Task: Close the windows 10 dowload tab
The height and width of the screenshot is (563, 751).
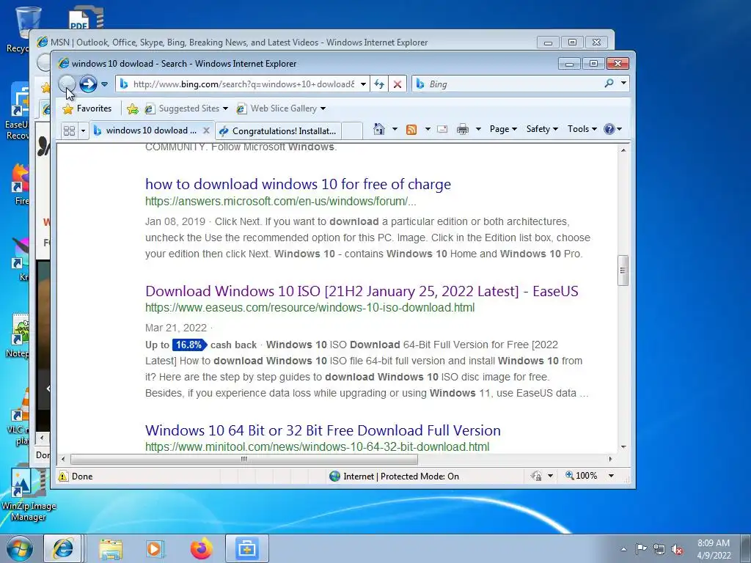Action: click(206, 130)
